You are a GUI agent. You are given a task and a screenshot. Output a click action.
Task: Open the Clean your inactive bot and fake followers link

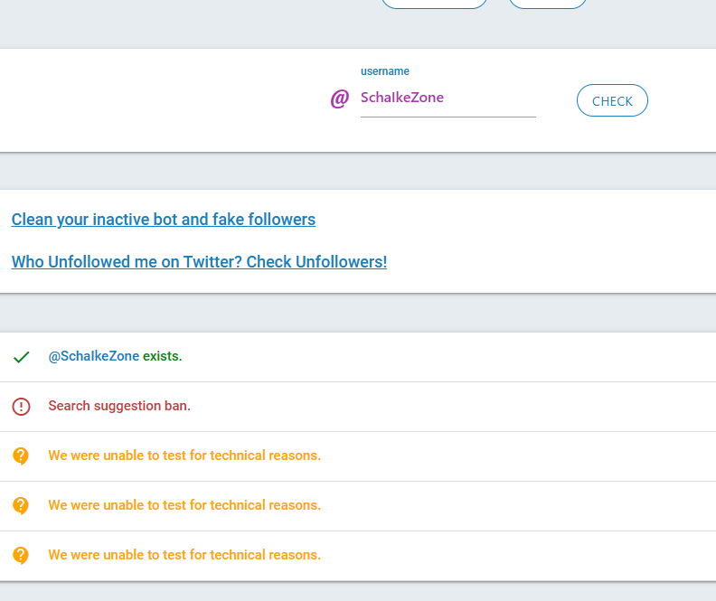(163, 220)
